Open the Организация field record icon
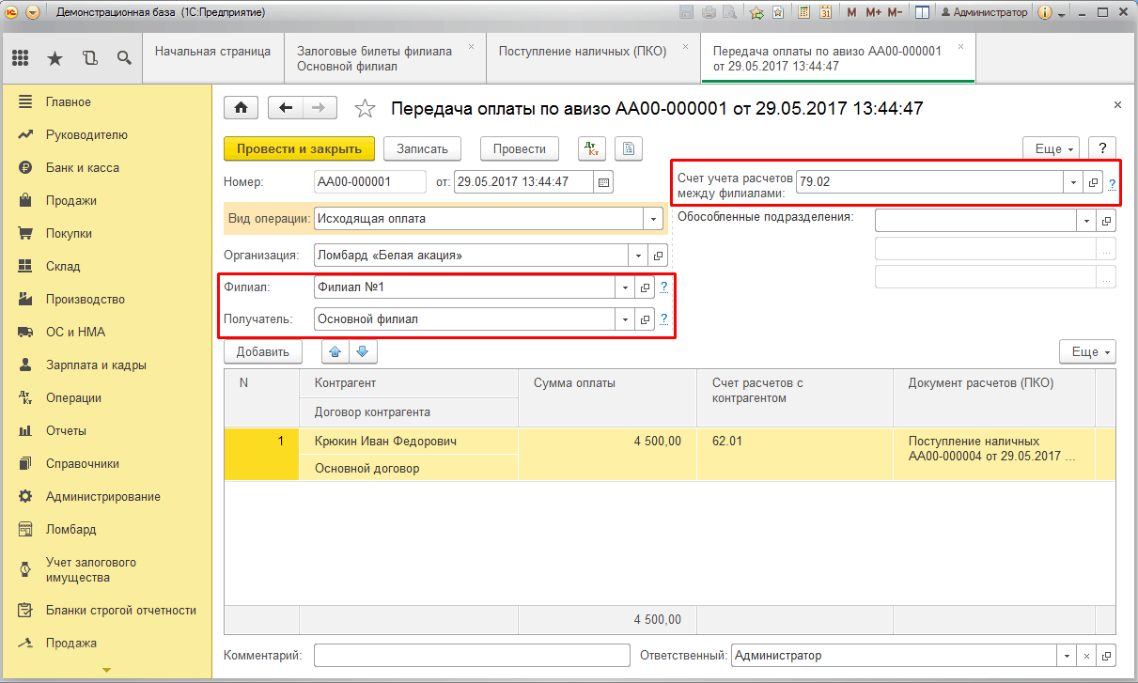This screenshot has height=683, width=1138. pyautogui.click(x=658, y=255)
